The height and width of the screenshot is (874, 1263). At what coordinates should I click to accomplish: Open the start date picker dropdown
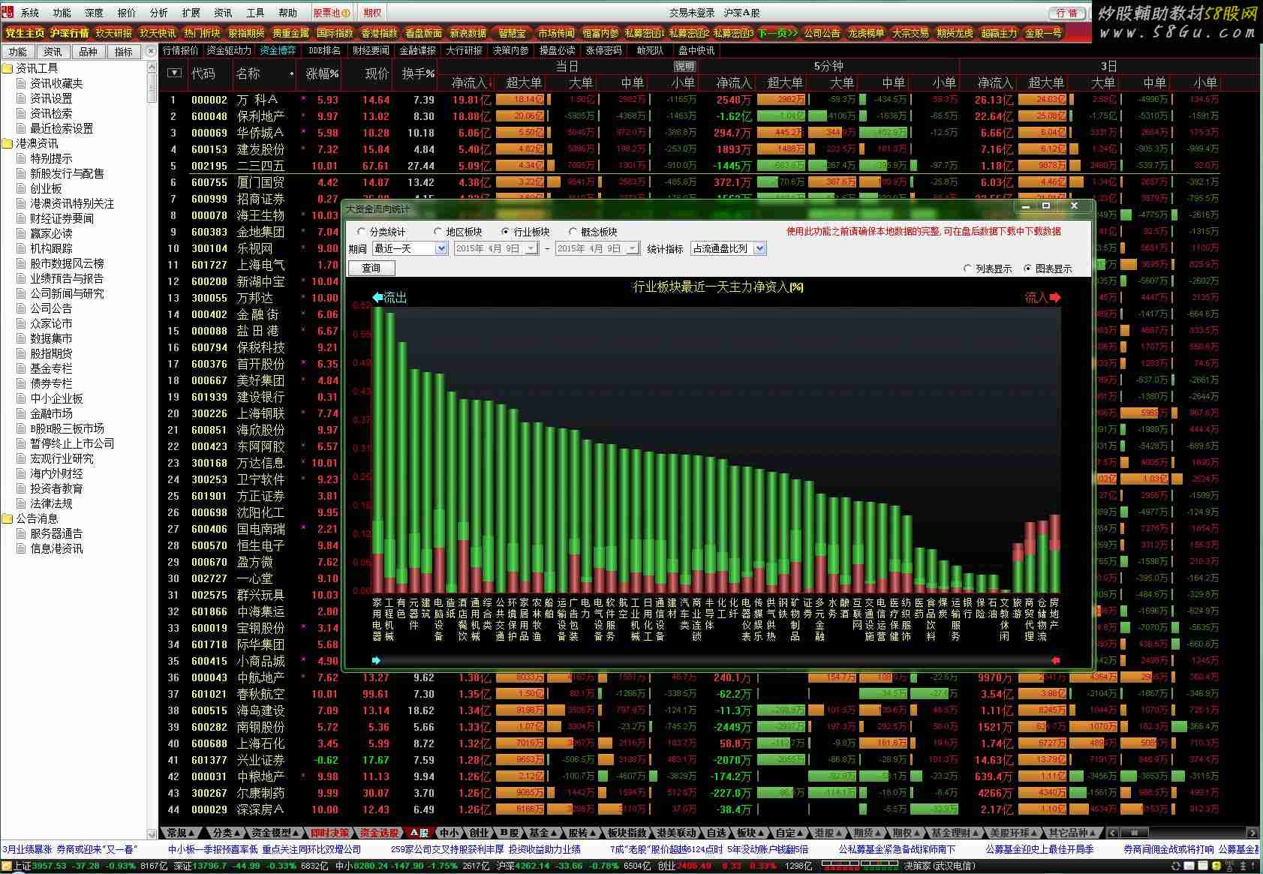point(531,248)
